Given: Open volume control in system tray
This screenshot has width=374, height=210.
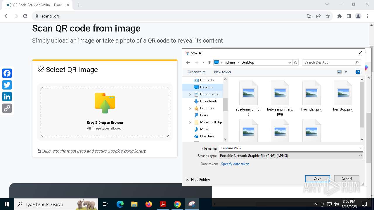Looking at the screenshot, I should click(x=336, y=204).
